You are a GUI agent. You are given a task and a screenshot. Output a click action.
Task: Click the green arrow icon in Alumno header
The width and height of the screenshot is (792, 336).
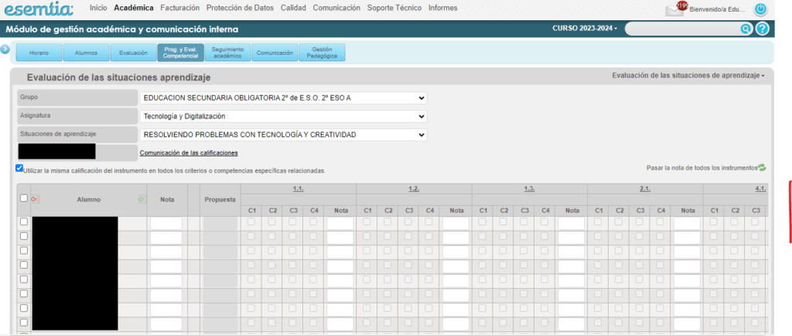pos(141,199)
